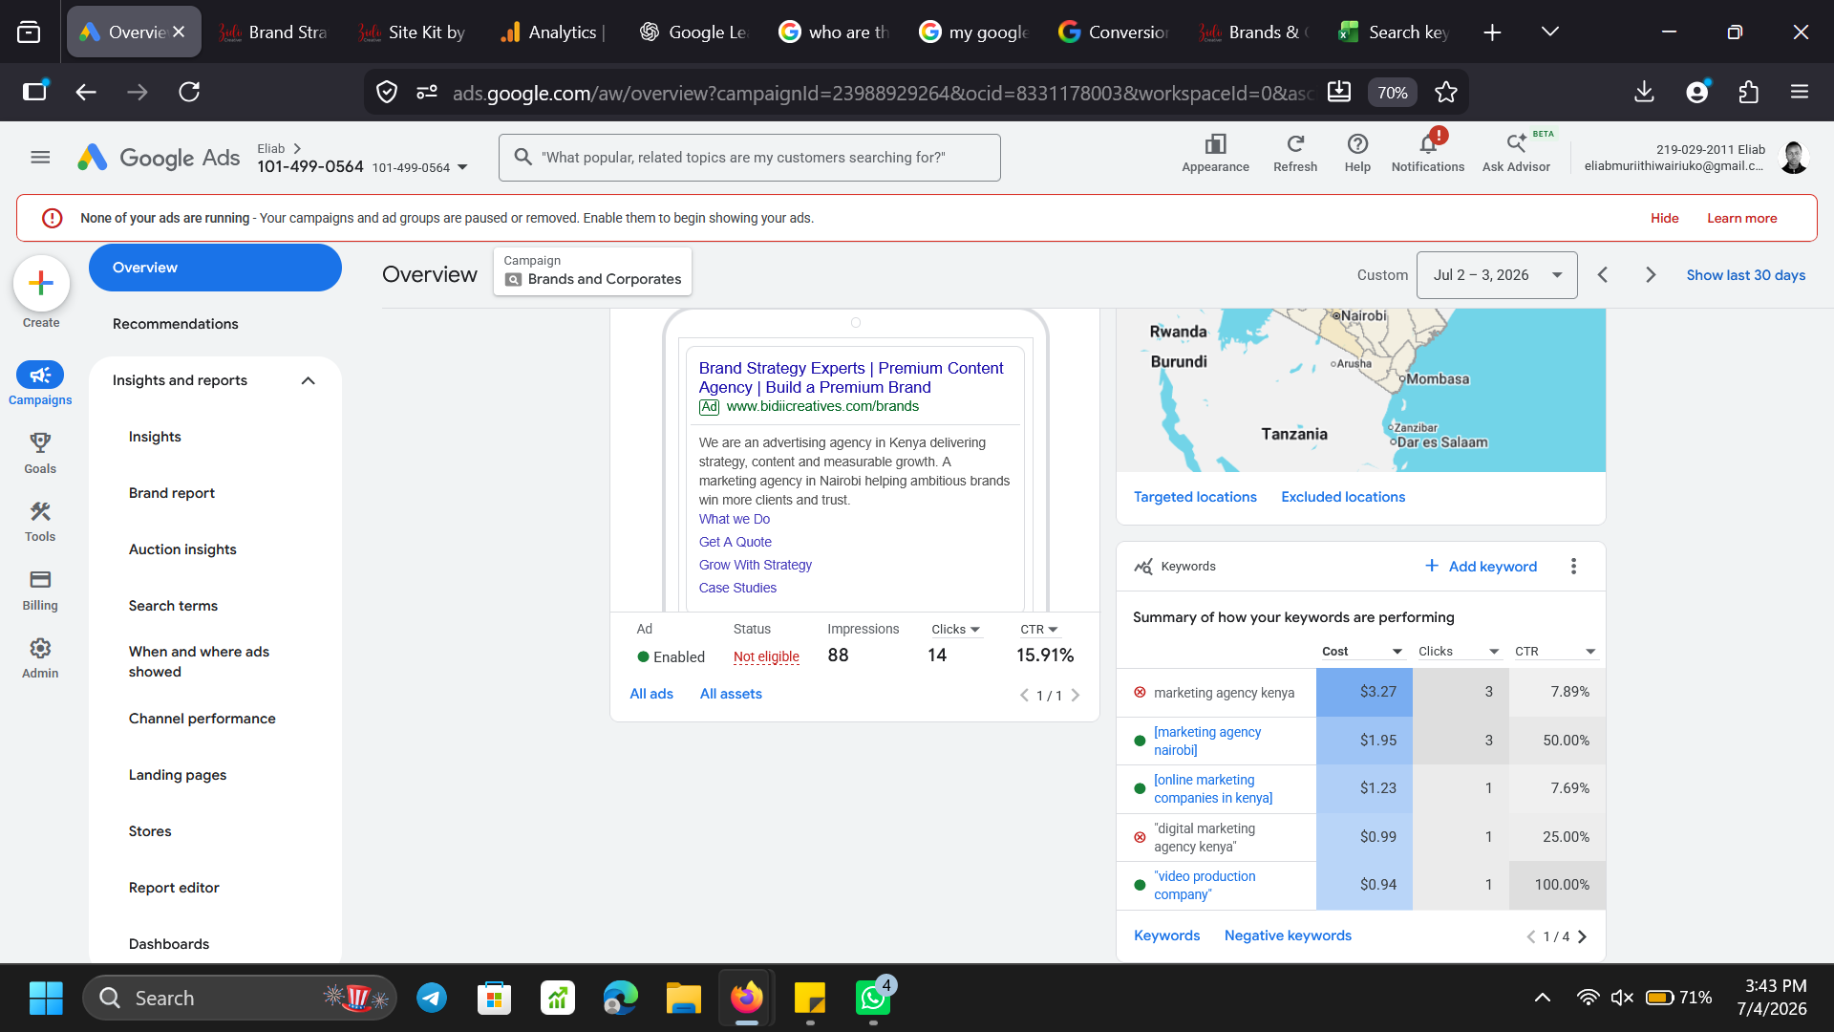Open Clicks column dropdown in Keywords table

[x=1459, y=651]
